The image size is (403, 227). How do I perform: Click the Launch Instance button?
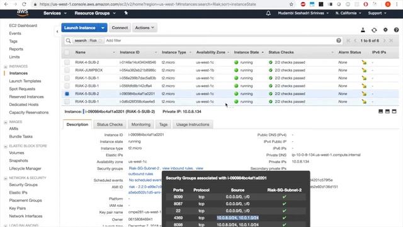point(80,28)
